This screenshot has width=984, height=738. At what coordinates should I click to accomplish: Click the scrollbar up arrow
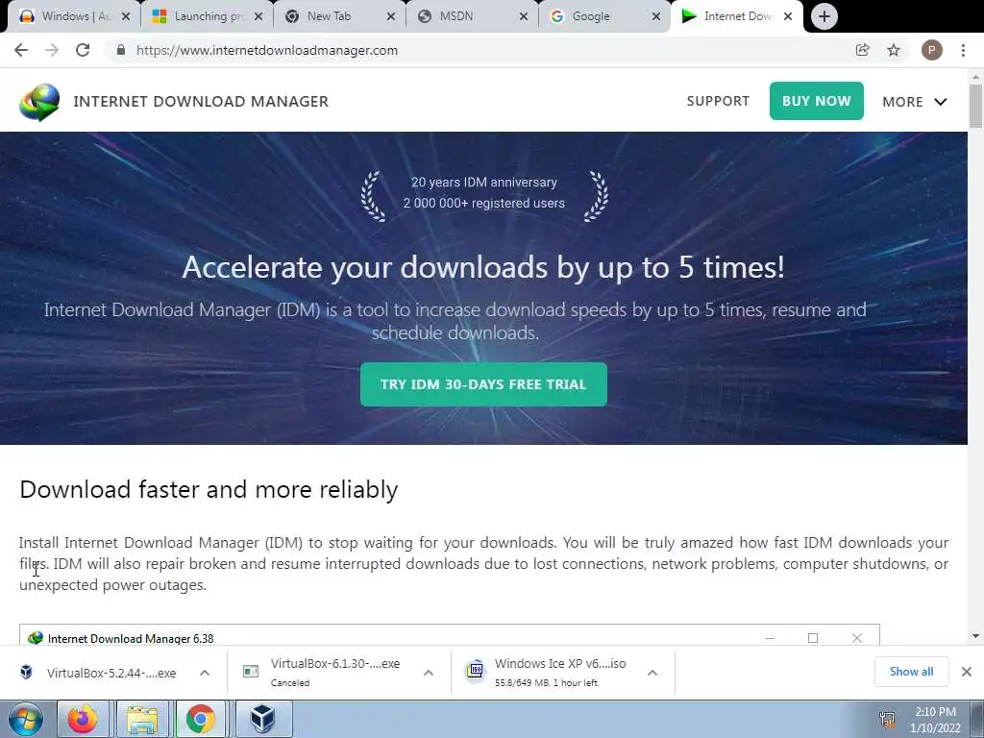click(975, 76)
